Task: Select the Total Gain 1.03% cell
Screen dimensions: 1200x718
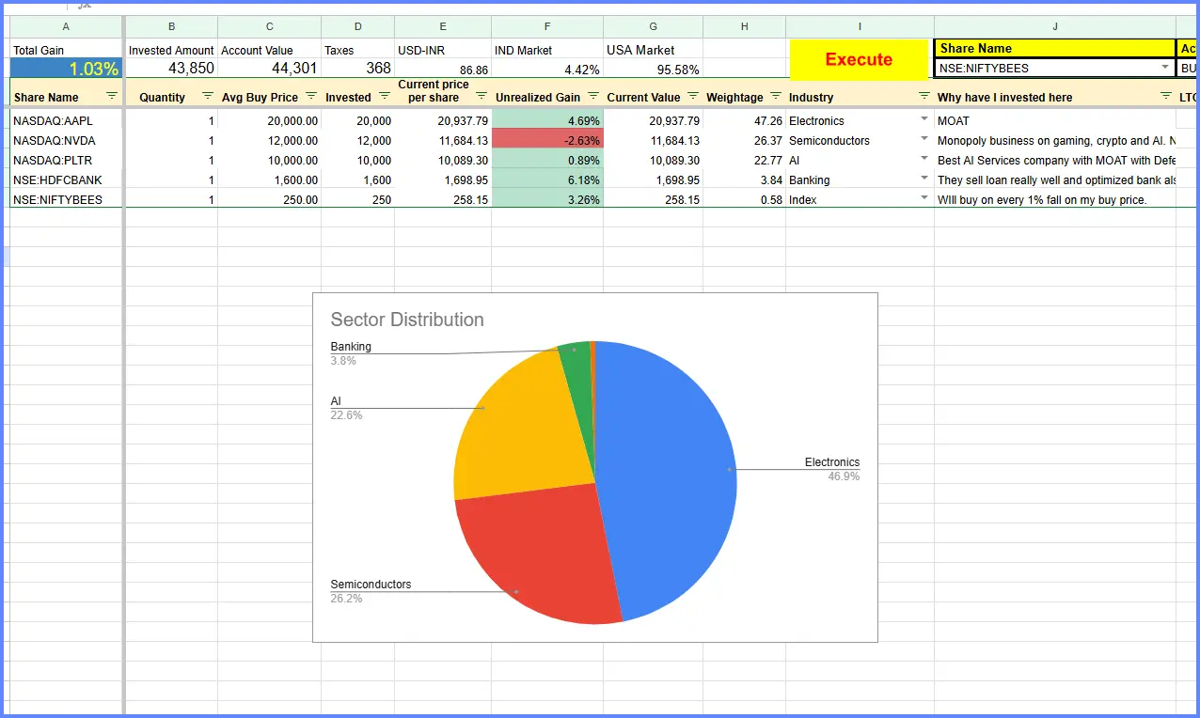Action: pyautogui.click(x=66, y=68)
